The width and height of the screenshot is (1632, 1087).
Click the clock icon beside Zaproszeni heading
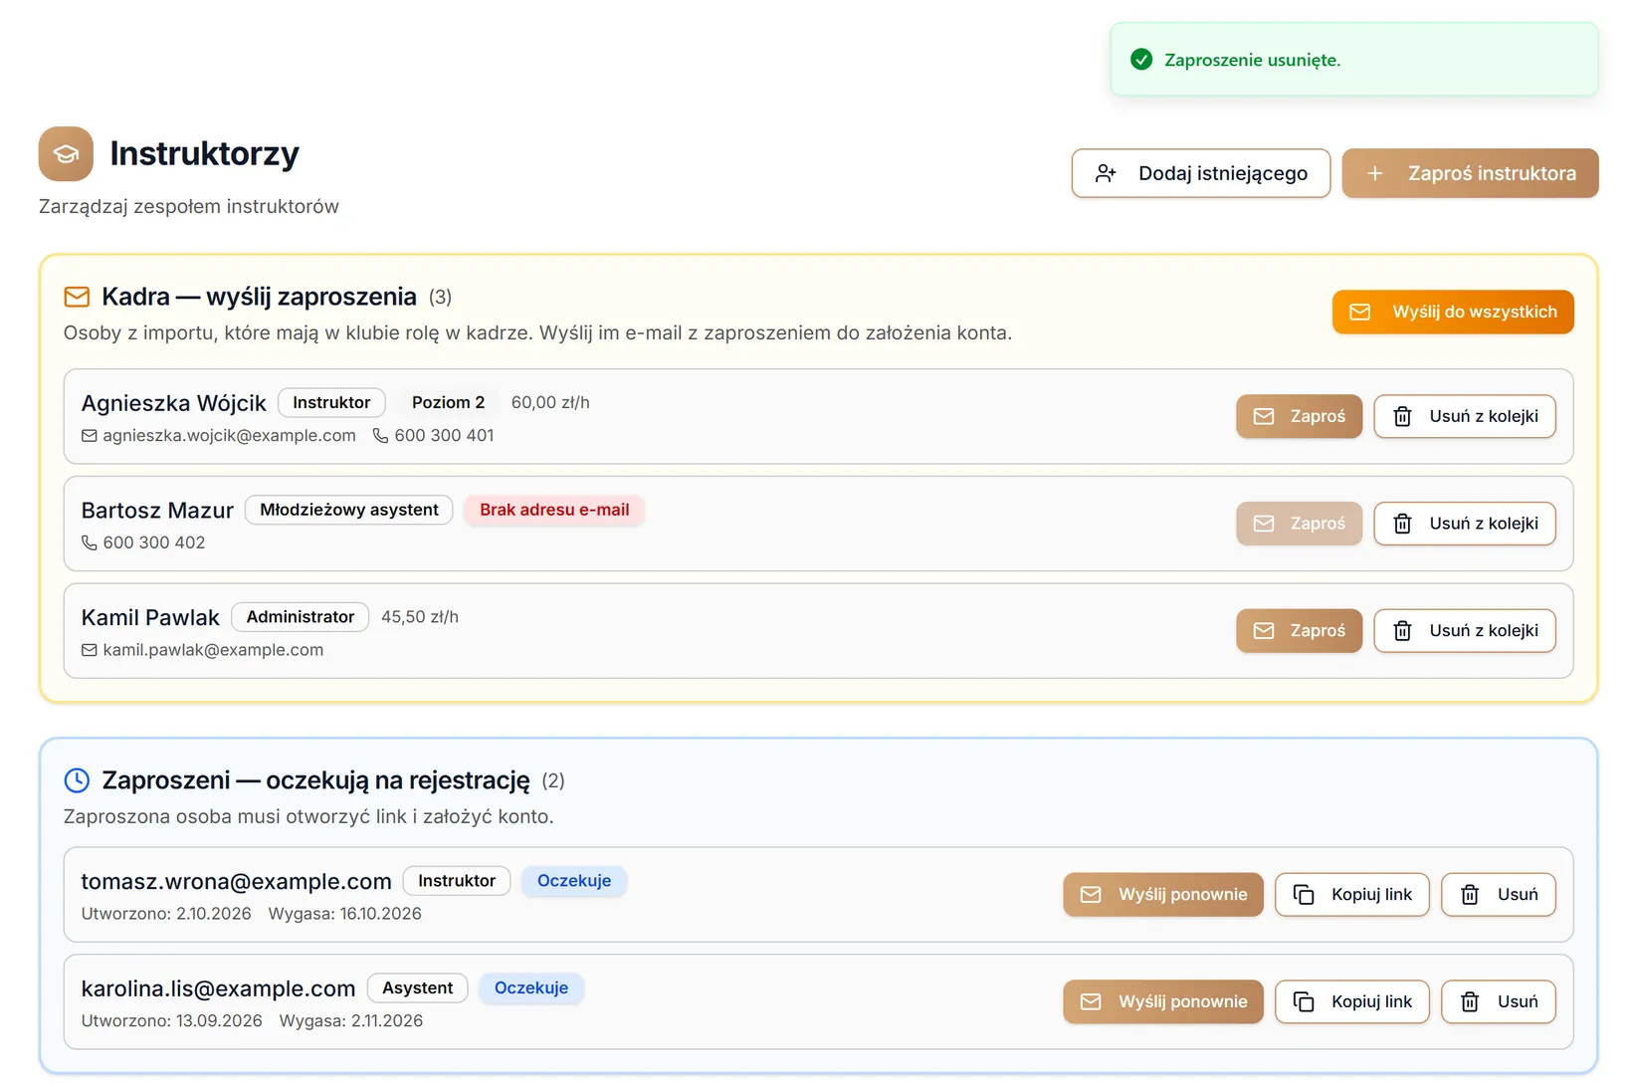coord(77,780)
